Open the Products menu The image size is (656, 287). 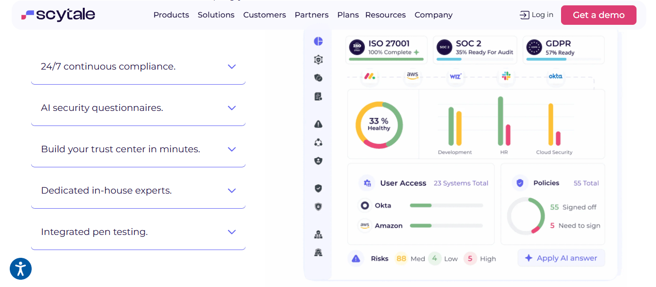click(171, 15)
